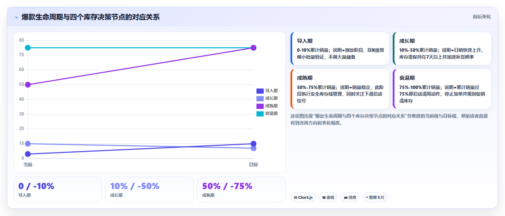Open the 成熟期 description card
This screenshot has width=505, height=216.
(340, 89)
